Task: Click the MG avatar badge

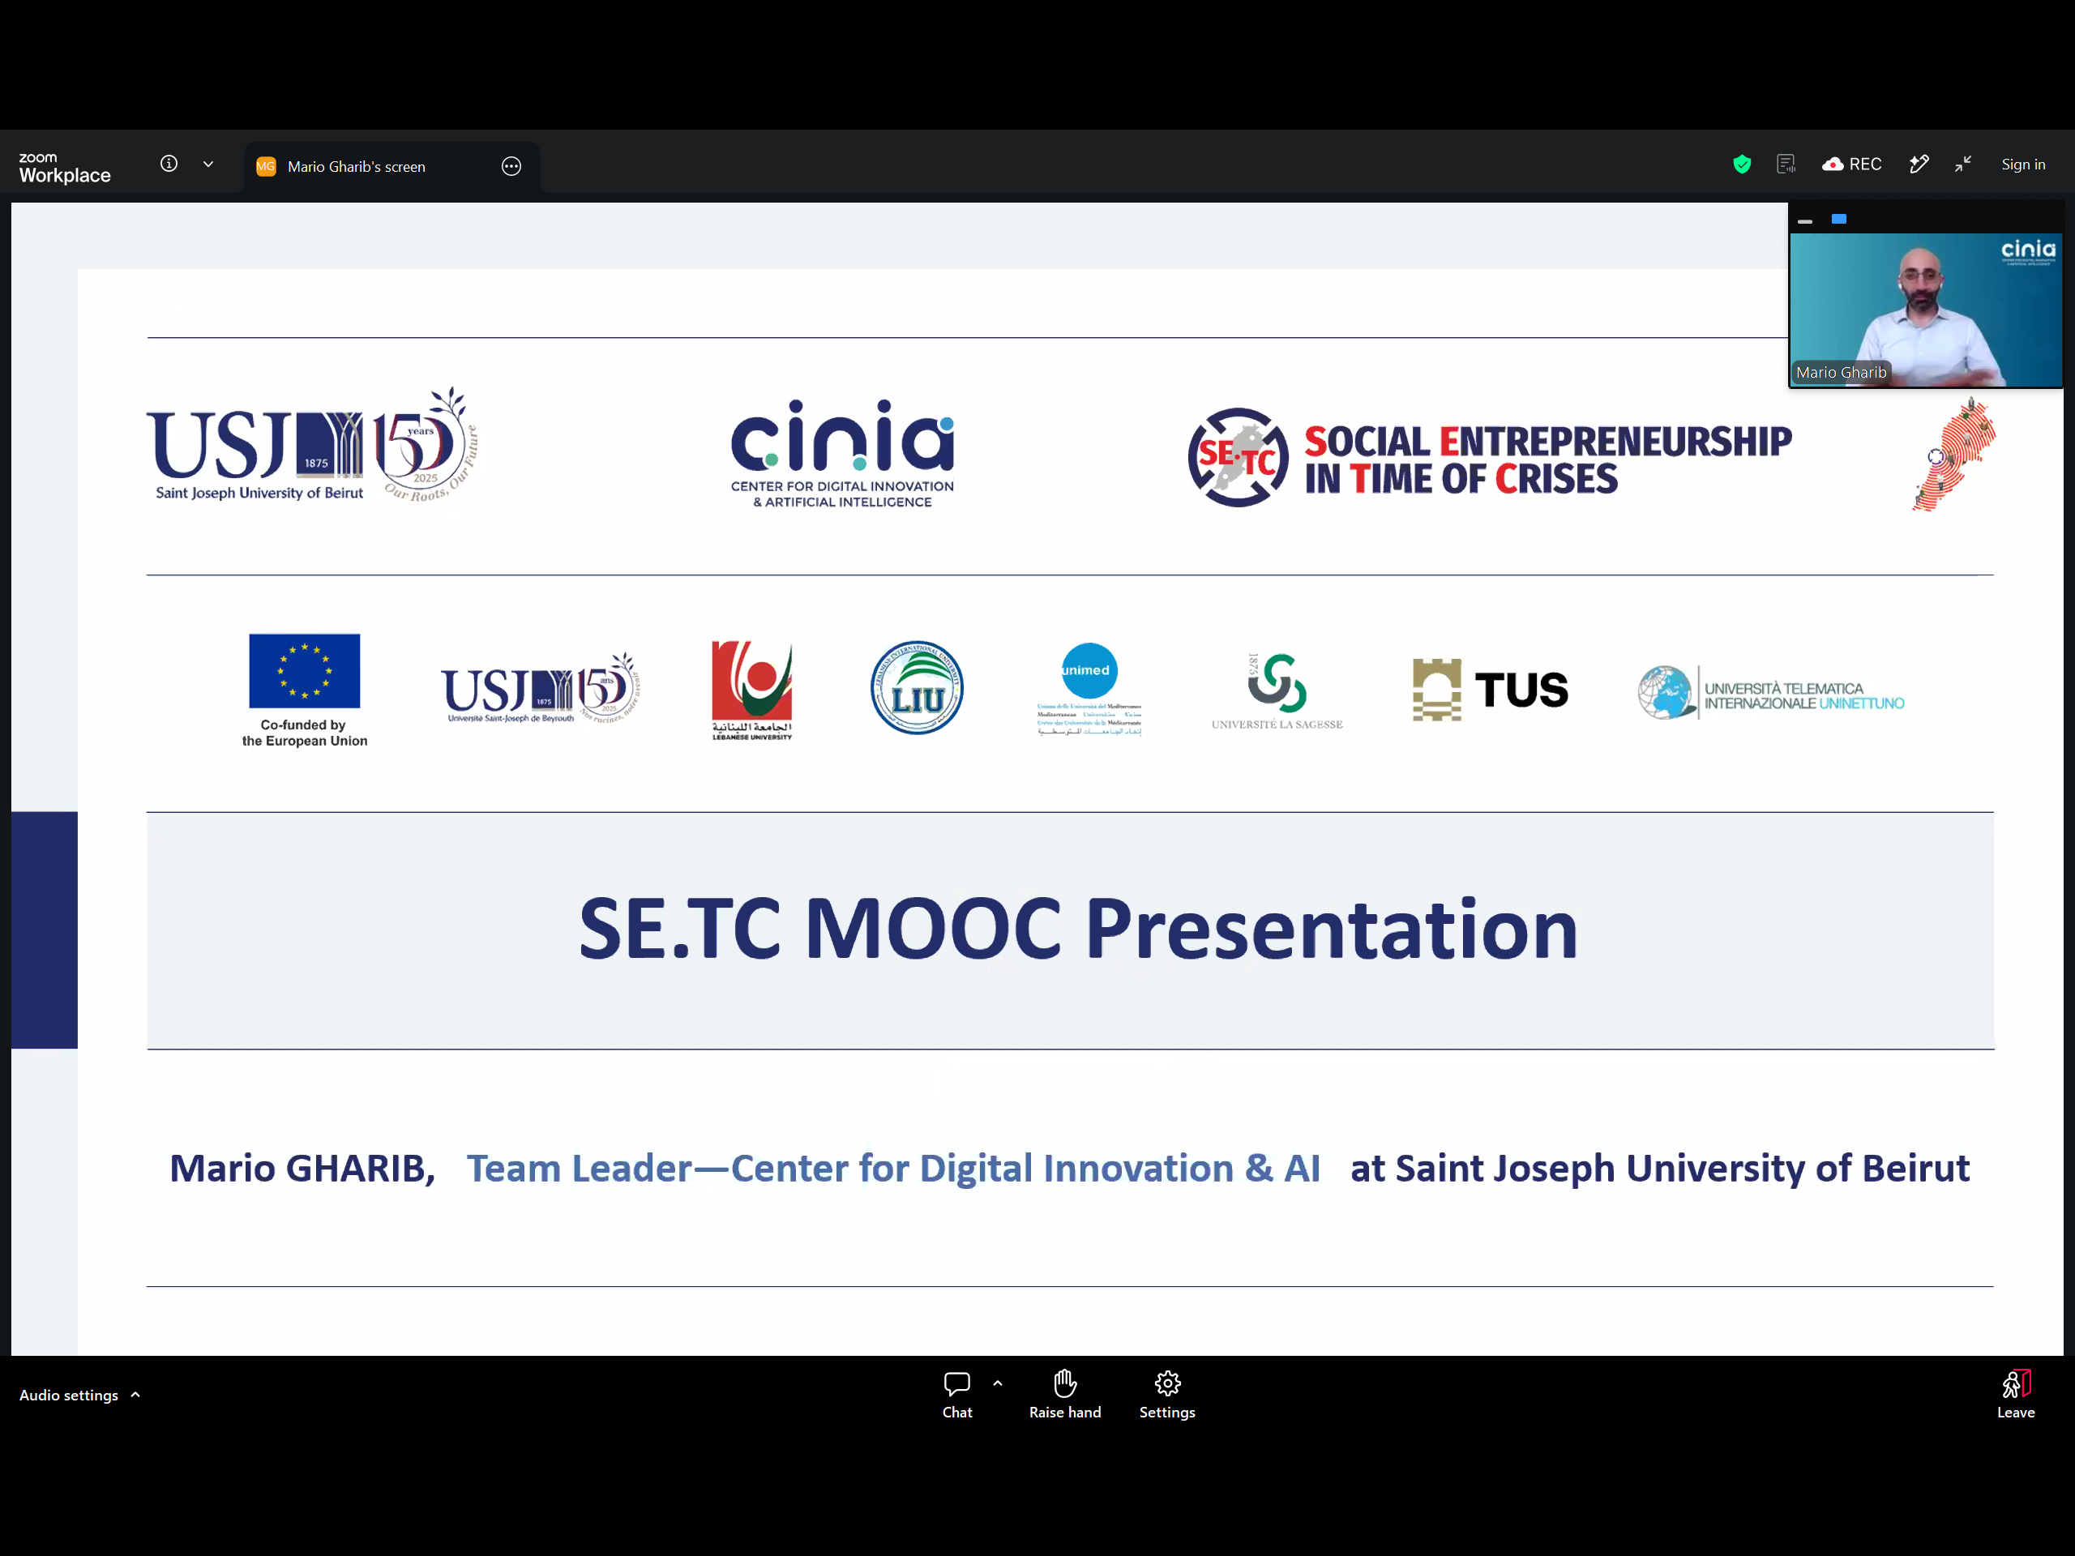Action: (x=267, y=167)
